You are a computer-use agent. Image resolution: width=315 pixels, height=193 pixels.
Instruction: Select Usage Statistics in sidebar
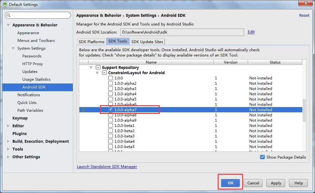tap(36, 79)
